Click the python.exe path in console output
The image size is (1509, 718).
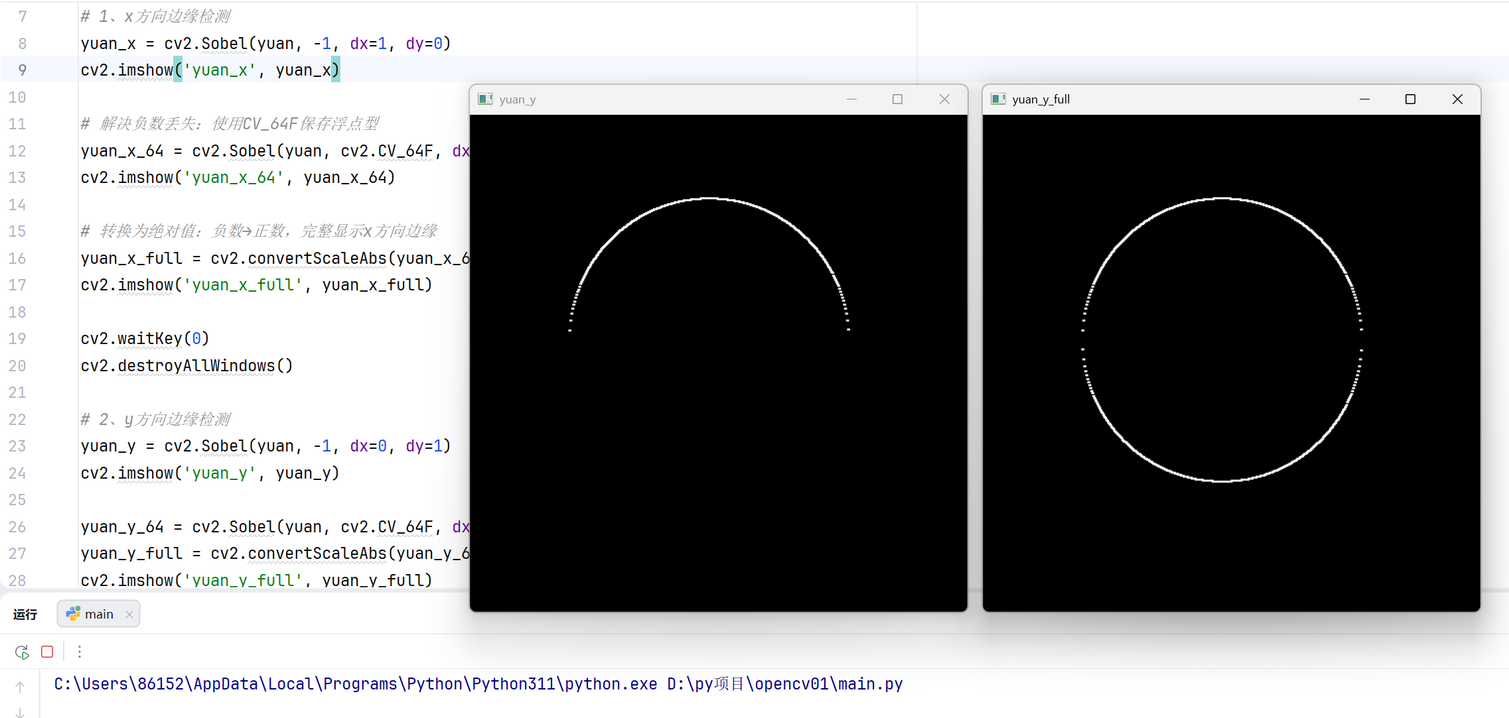pyautogui.click(x=355, y=684)
